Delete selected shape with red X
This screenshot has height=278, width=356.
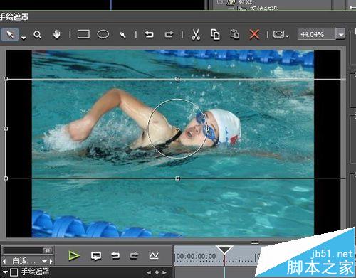254,35
